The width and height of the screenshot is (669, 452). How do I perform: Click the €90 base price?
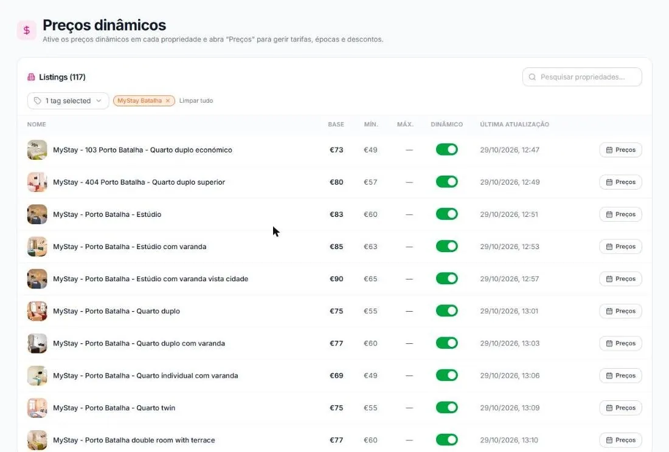pos(336,279)
